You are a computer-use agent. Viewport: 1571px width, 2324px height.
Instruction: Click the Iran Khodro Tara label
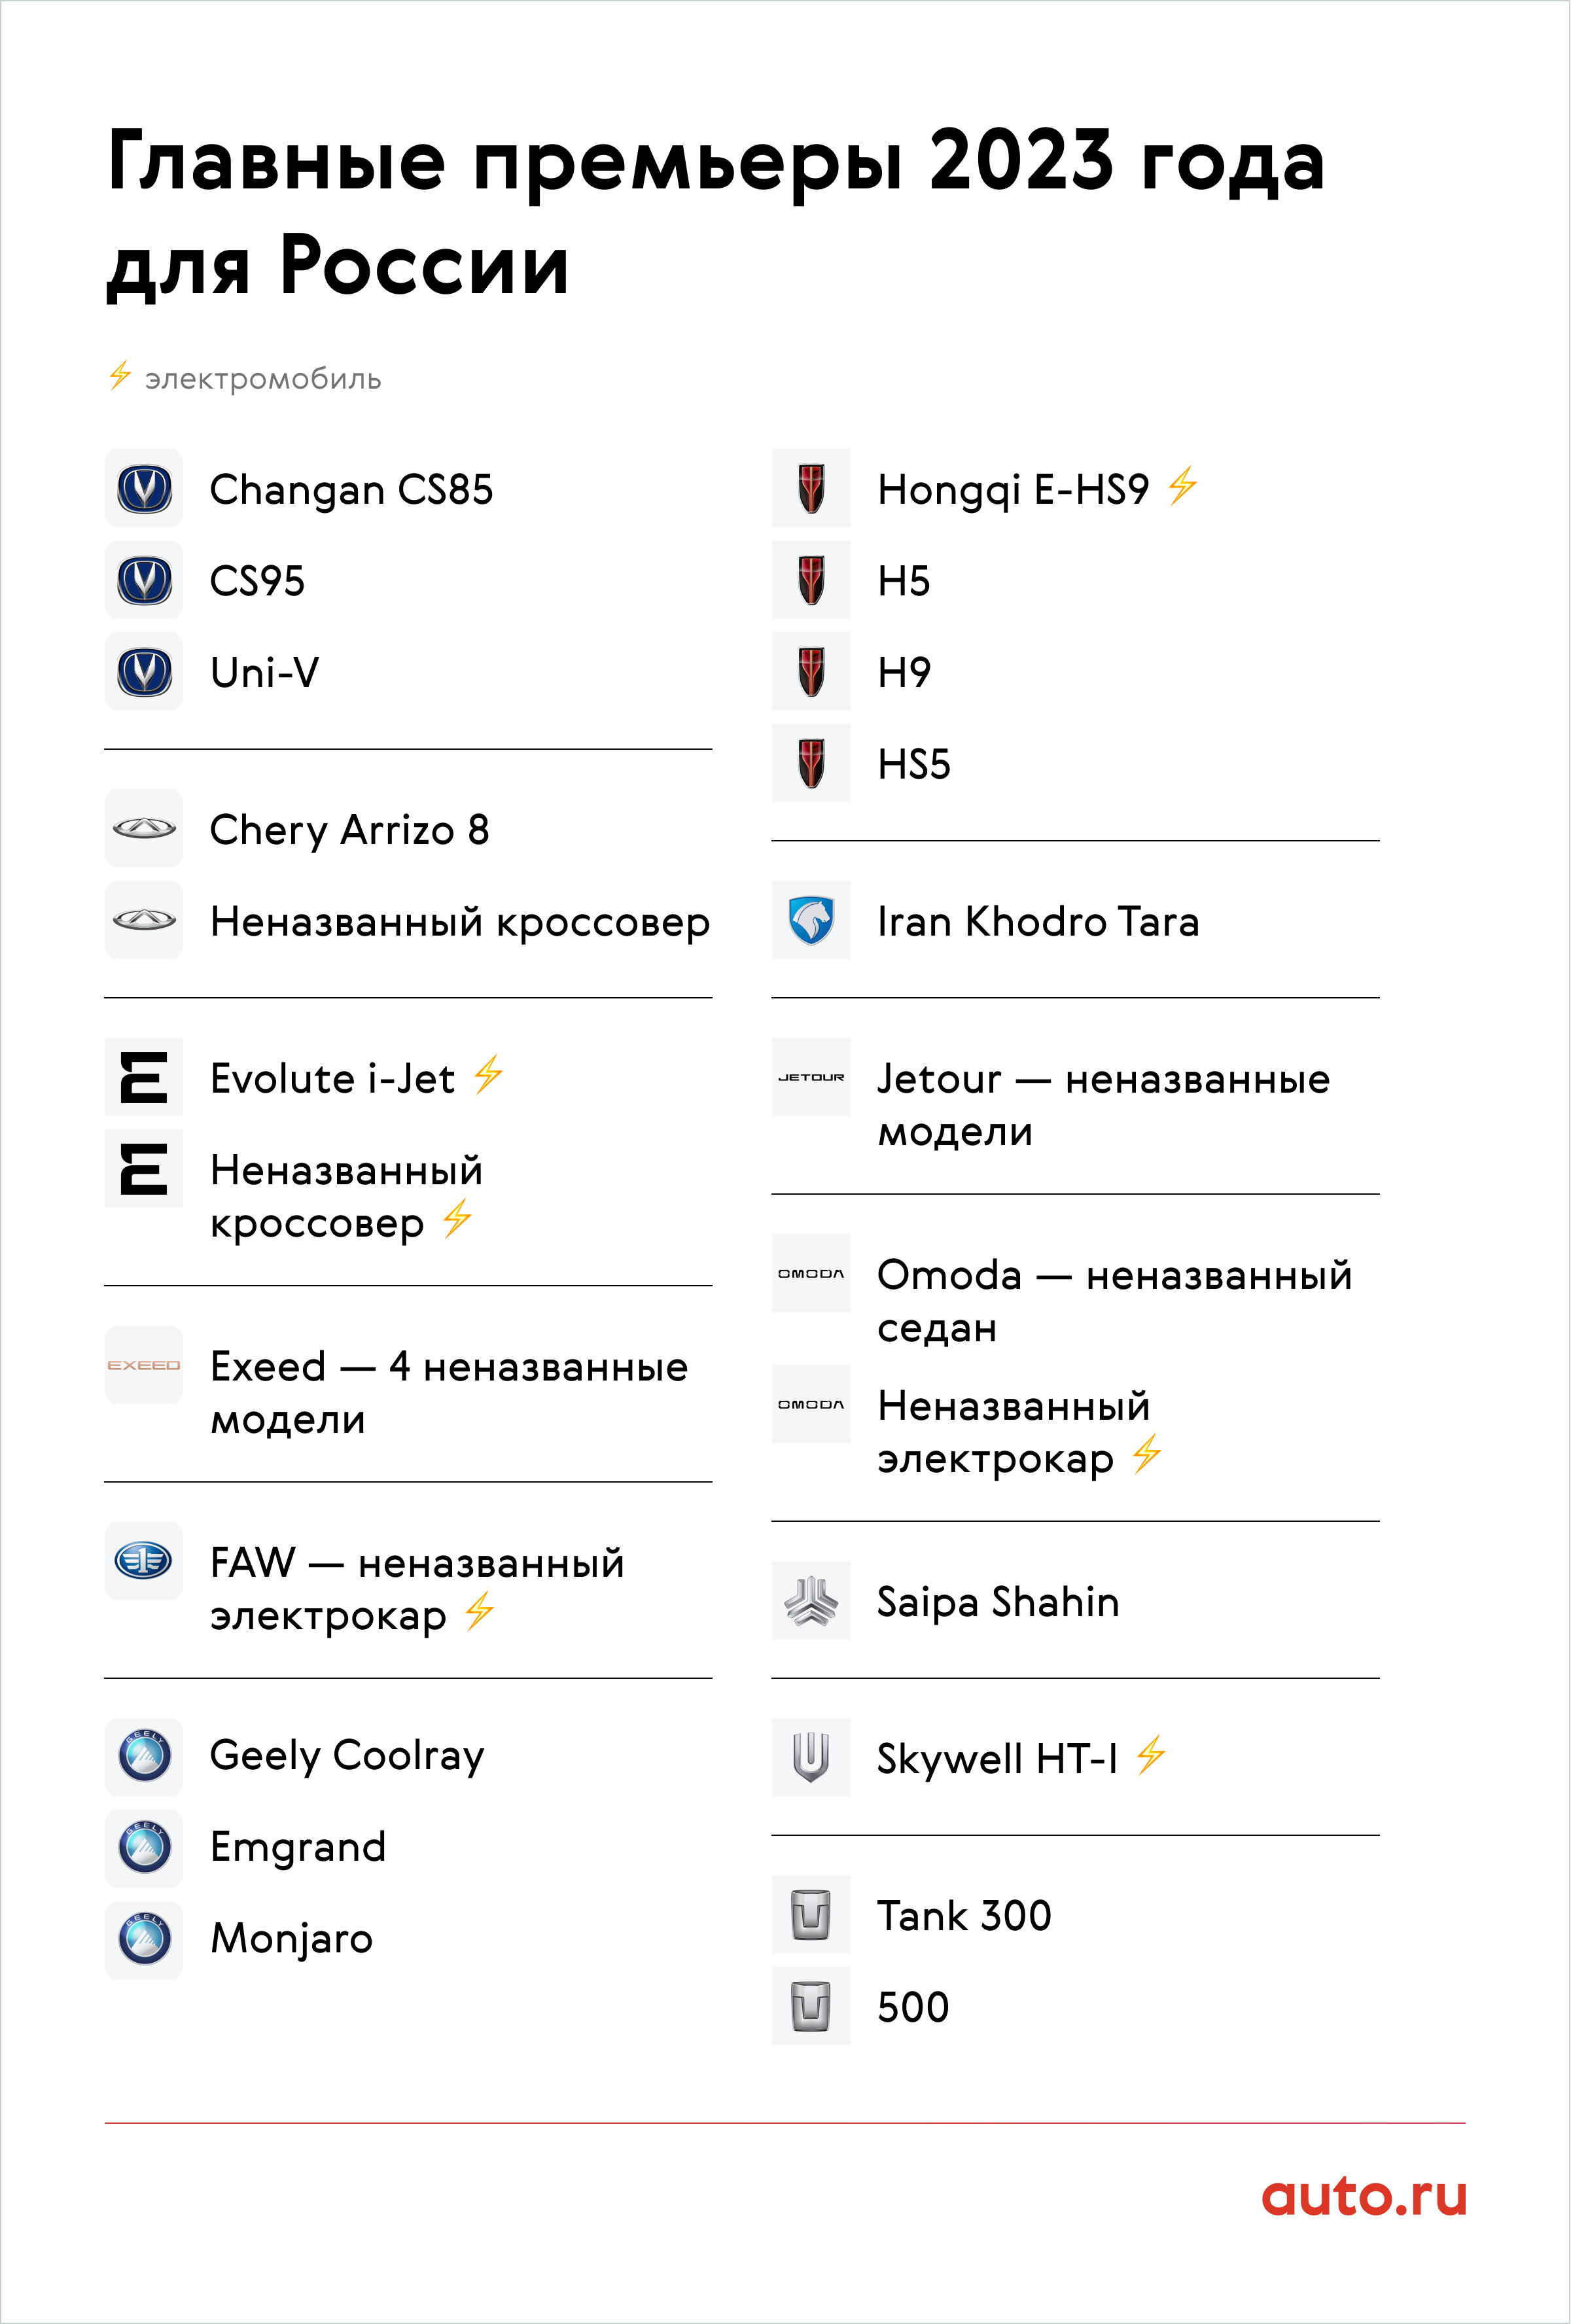1038,921
